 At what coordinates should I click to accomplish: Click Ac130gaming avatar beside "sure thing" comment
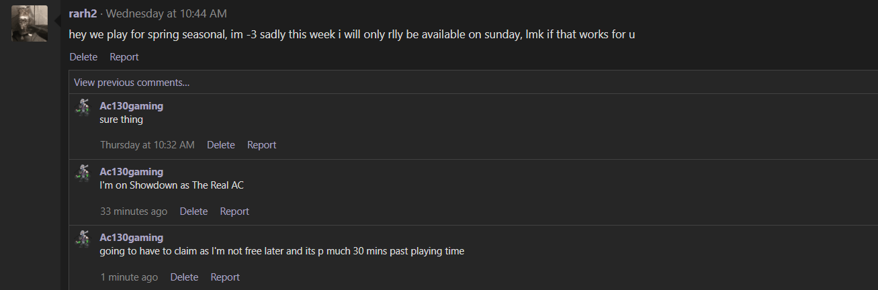coord(83,107)
